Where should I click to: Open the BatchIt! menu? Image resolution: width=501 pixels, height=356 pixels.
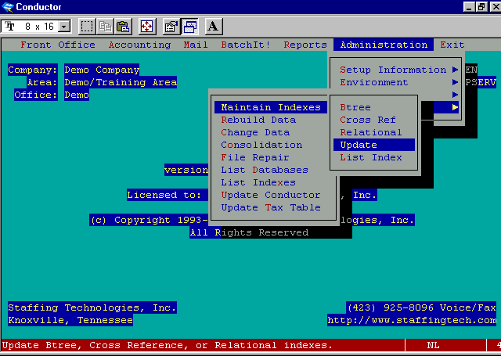coord(246,45)
